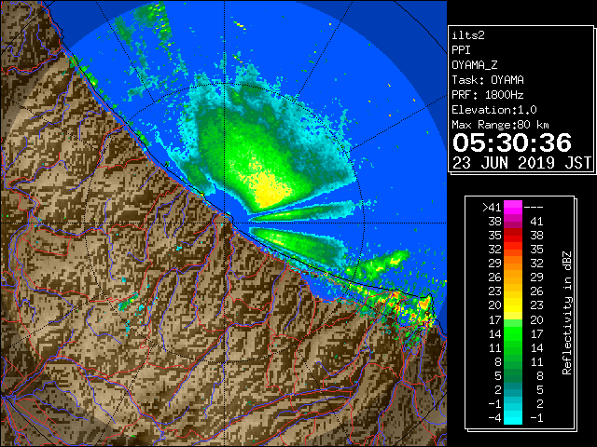This screenshot has width=597, height=447.
Task: Click the "Max Range:80 km" line
Action: 500,125
